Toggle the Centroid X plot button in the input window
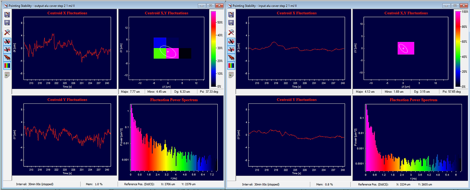 point(231,41)
